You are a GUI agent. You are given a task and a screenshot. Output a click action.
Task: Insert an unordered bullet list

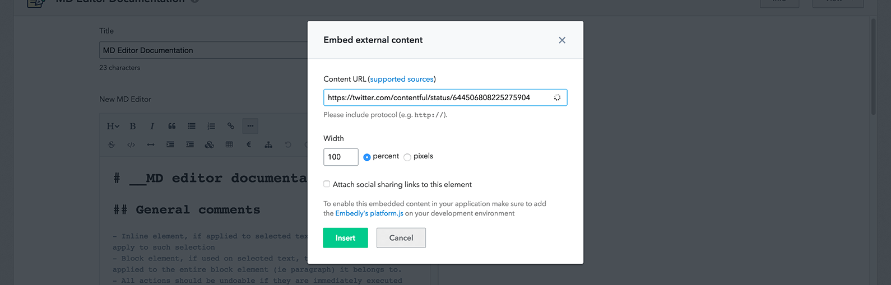(192, 126)
